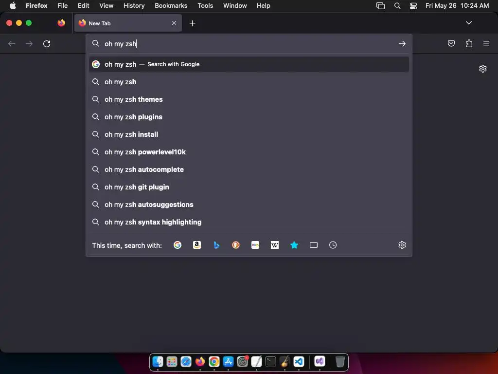Open Finder from the Dock
498x374 pixels.
point(158,362)
